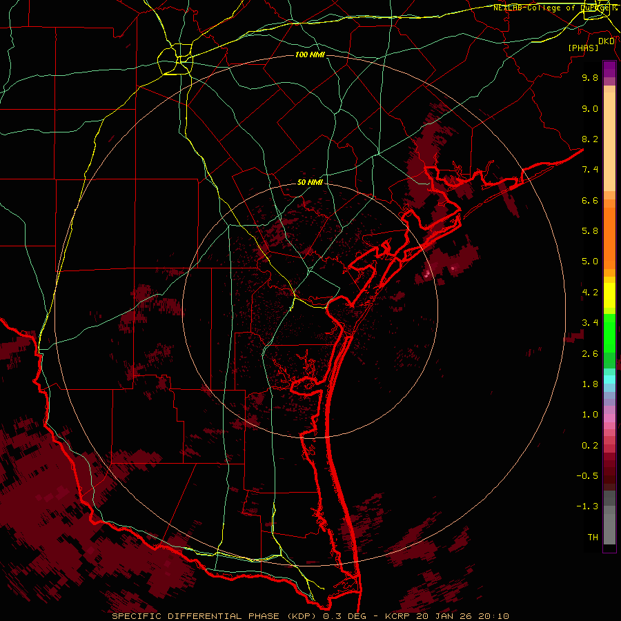Click the 7.4 value on the scale

pos(590,170)
